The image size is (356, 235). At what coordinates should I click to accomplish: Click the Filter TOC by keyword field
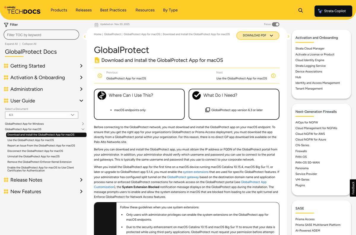coord(41,35)
